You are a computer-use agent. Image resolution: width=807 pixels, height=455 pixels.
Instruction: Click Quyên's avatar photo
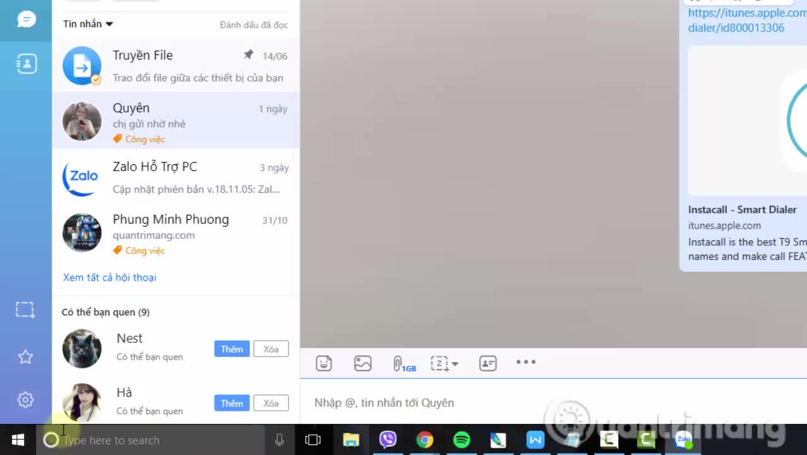click(x=82, y=121)
